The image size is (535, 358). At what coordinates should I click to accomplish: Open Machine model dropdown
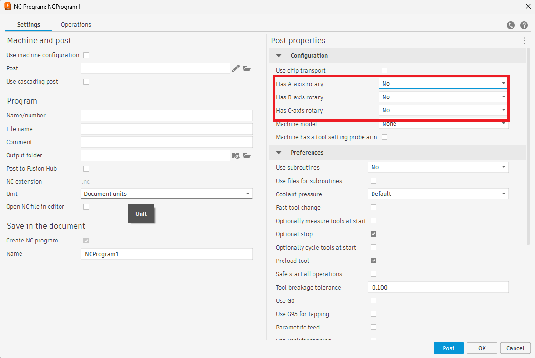tap(443, 124)
